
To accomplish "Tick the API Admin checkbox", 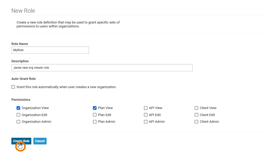I will pos(146,122).
